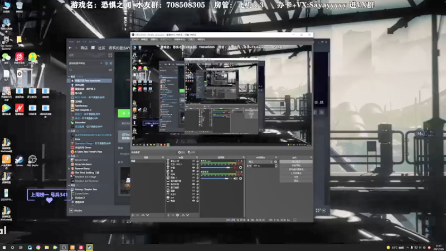Switch Steam library to grid view icon
This screenshot has width=446, height=251.
[110, 55]
